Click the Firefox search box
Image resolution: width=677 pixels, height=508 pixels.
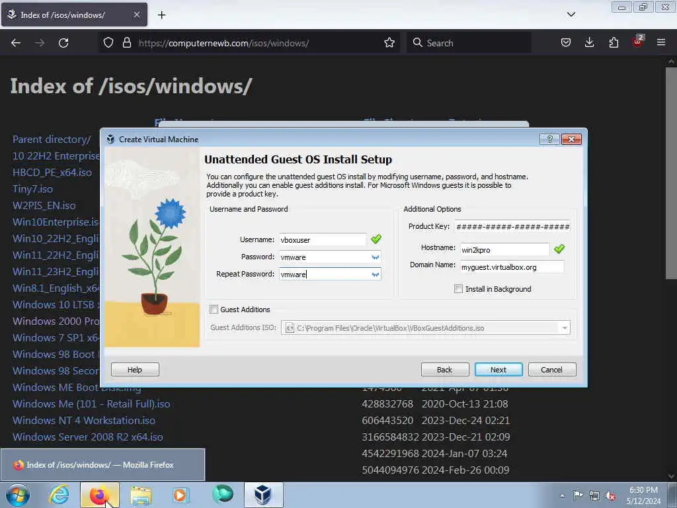pos(469,43)
